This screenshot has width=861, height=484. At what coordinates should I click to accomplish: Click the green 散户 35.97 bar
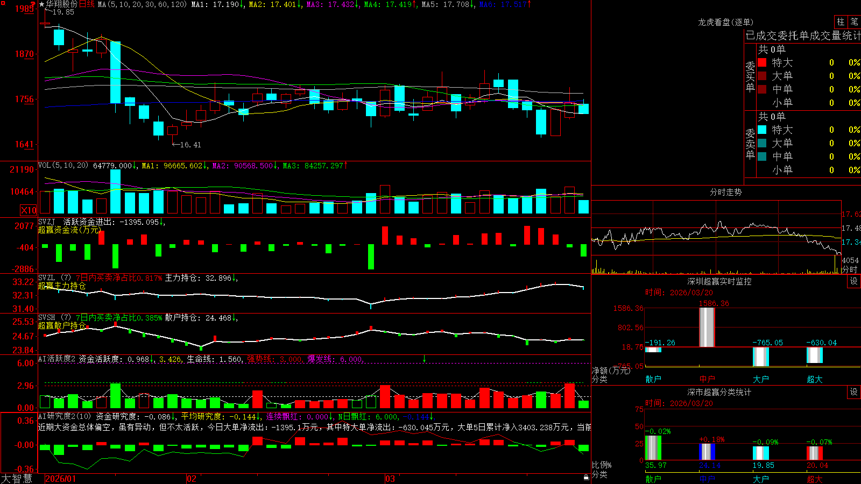(653, 447)
